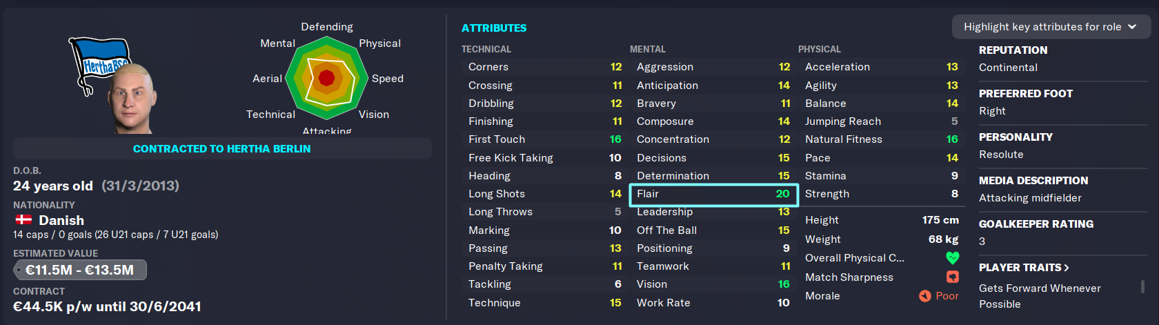The height and width of the screenshot is (325, 1159).
Task: Click the estimated value tag icon
Action: point(18,270)
